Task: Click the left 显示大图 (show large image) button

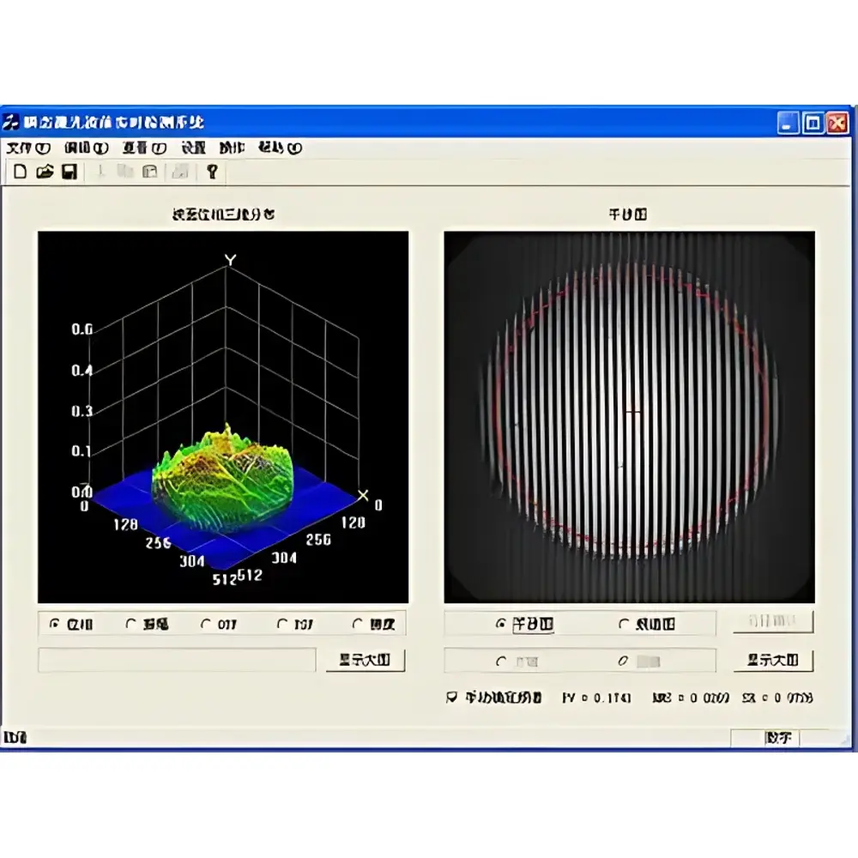Action: pyautogui.click(x=366, y=660)
